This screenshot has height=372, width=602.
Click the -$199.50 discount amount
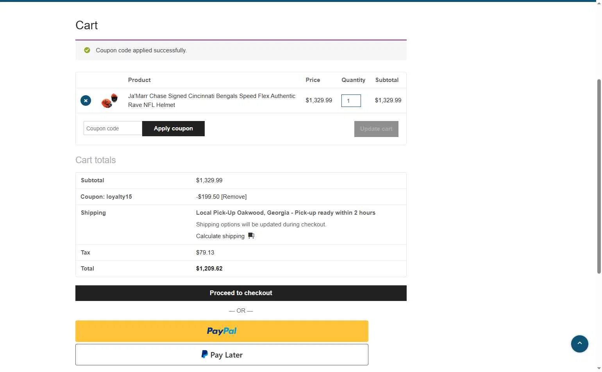click(208, 197)
